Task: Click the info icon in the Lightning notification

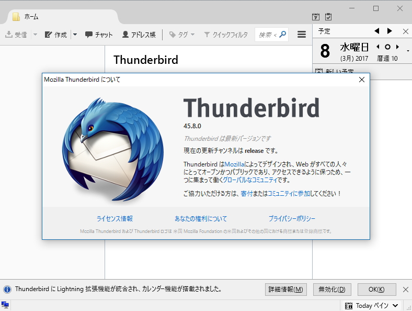Action: (x=7, y=290)
